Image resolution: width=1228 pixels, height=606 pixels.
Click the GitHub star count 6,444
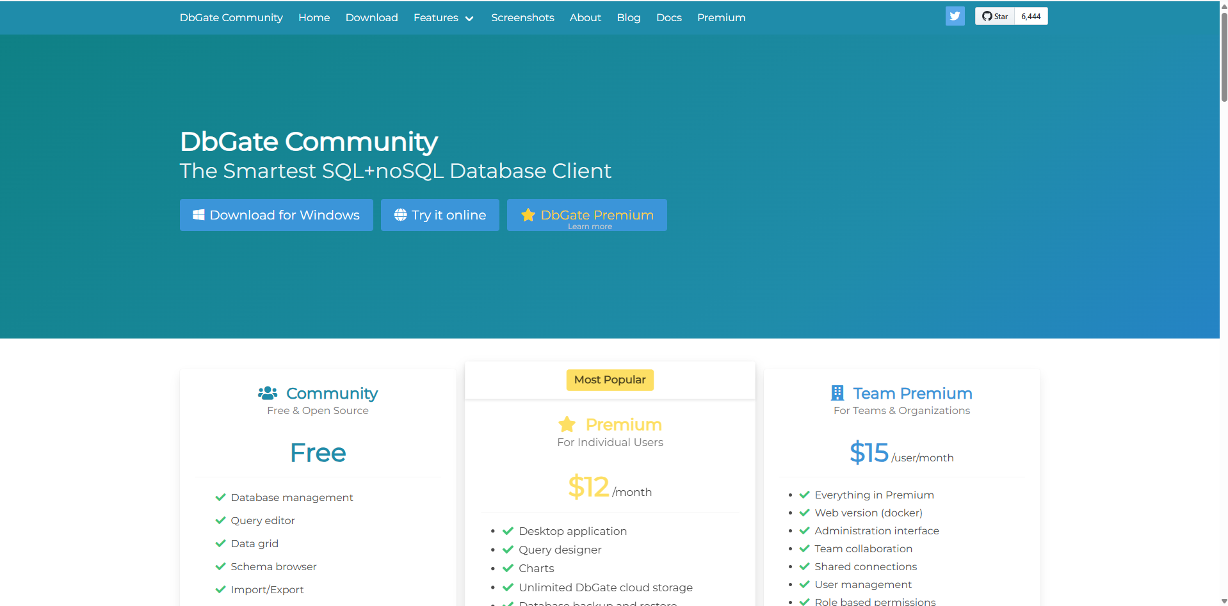tap(1031, 17)
